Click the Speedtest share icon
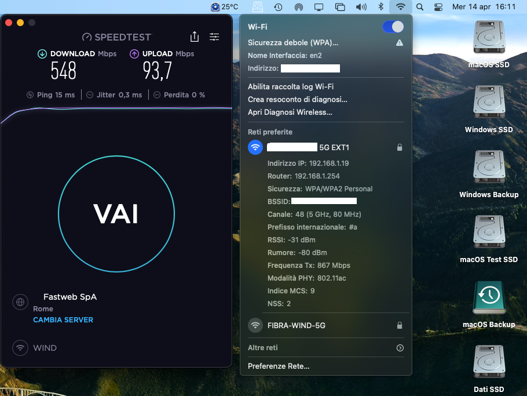The image size is (527, 396). [x=195, y=37]
